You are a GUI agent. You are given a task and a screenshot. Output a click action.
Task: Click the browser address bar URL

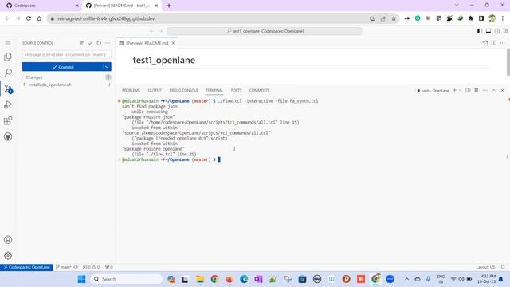106,18
